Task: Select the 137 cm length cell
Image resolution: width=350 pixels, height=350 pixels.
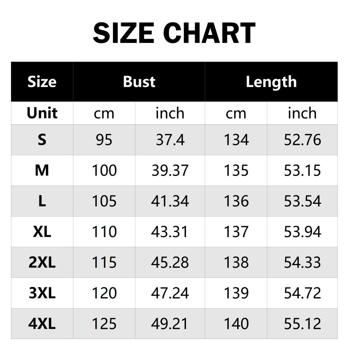Action: [236, 232]
